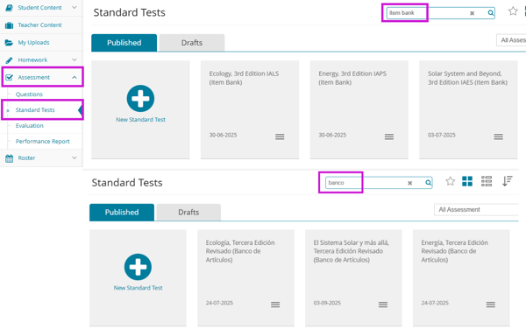Open Energy, 3rd Edition IAPS card
Viewport: 526px width, 336px height.
pos(359,109)
